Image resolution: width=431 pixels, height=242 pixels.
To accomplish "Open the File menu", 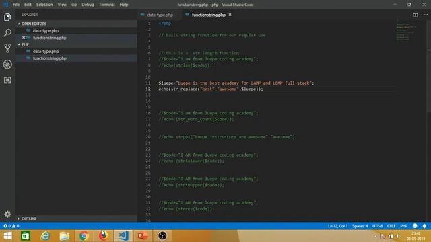I will point(16,5).
